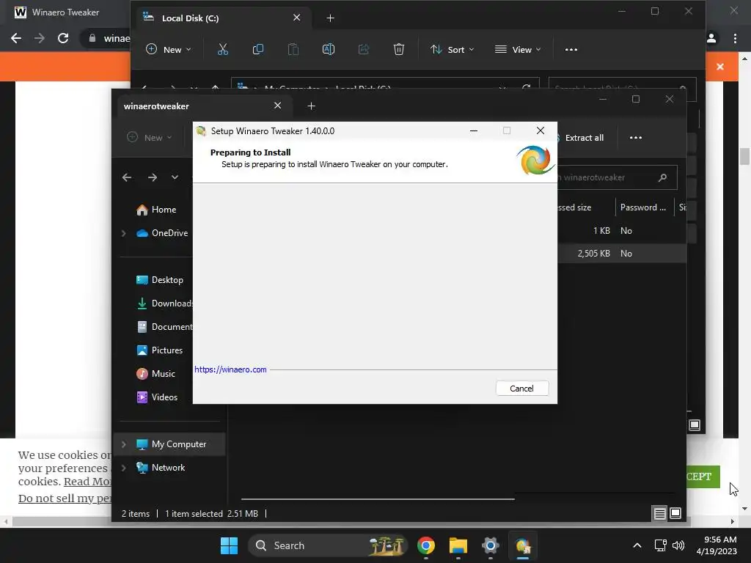Click the volume icon in the system tray
Image resolution: width=751 pixels, height=563 pixels.
click(x=678, y=545)
